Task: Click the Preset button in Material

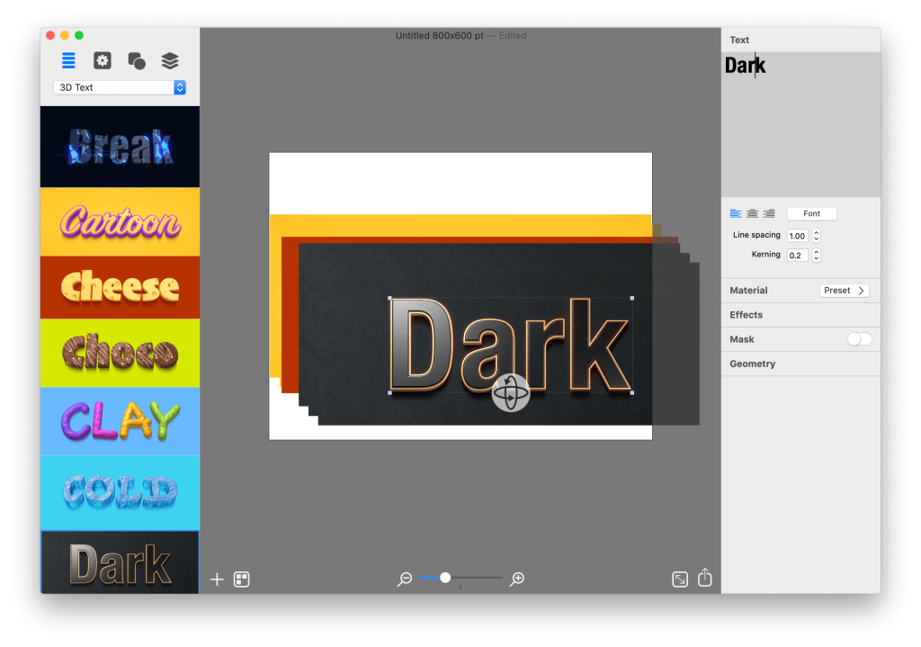Action: (844, 290)
